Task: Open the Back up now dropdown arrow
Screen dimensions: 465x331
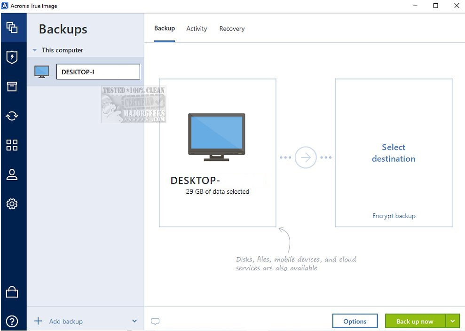Action: (x=453, y=321)
